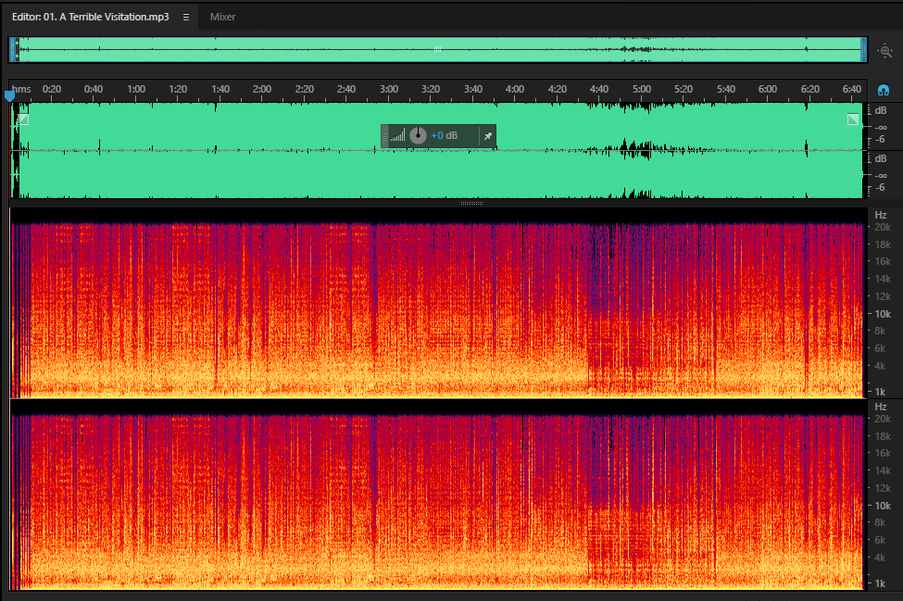Click the 5:40 mark on the time ruler
The width and height of the screenshot is (903, 601).
[726, 89]
